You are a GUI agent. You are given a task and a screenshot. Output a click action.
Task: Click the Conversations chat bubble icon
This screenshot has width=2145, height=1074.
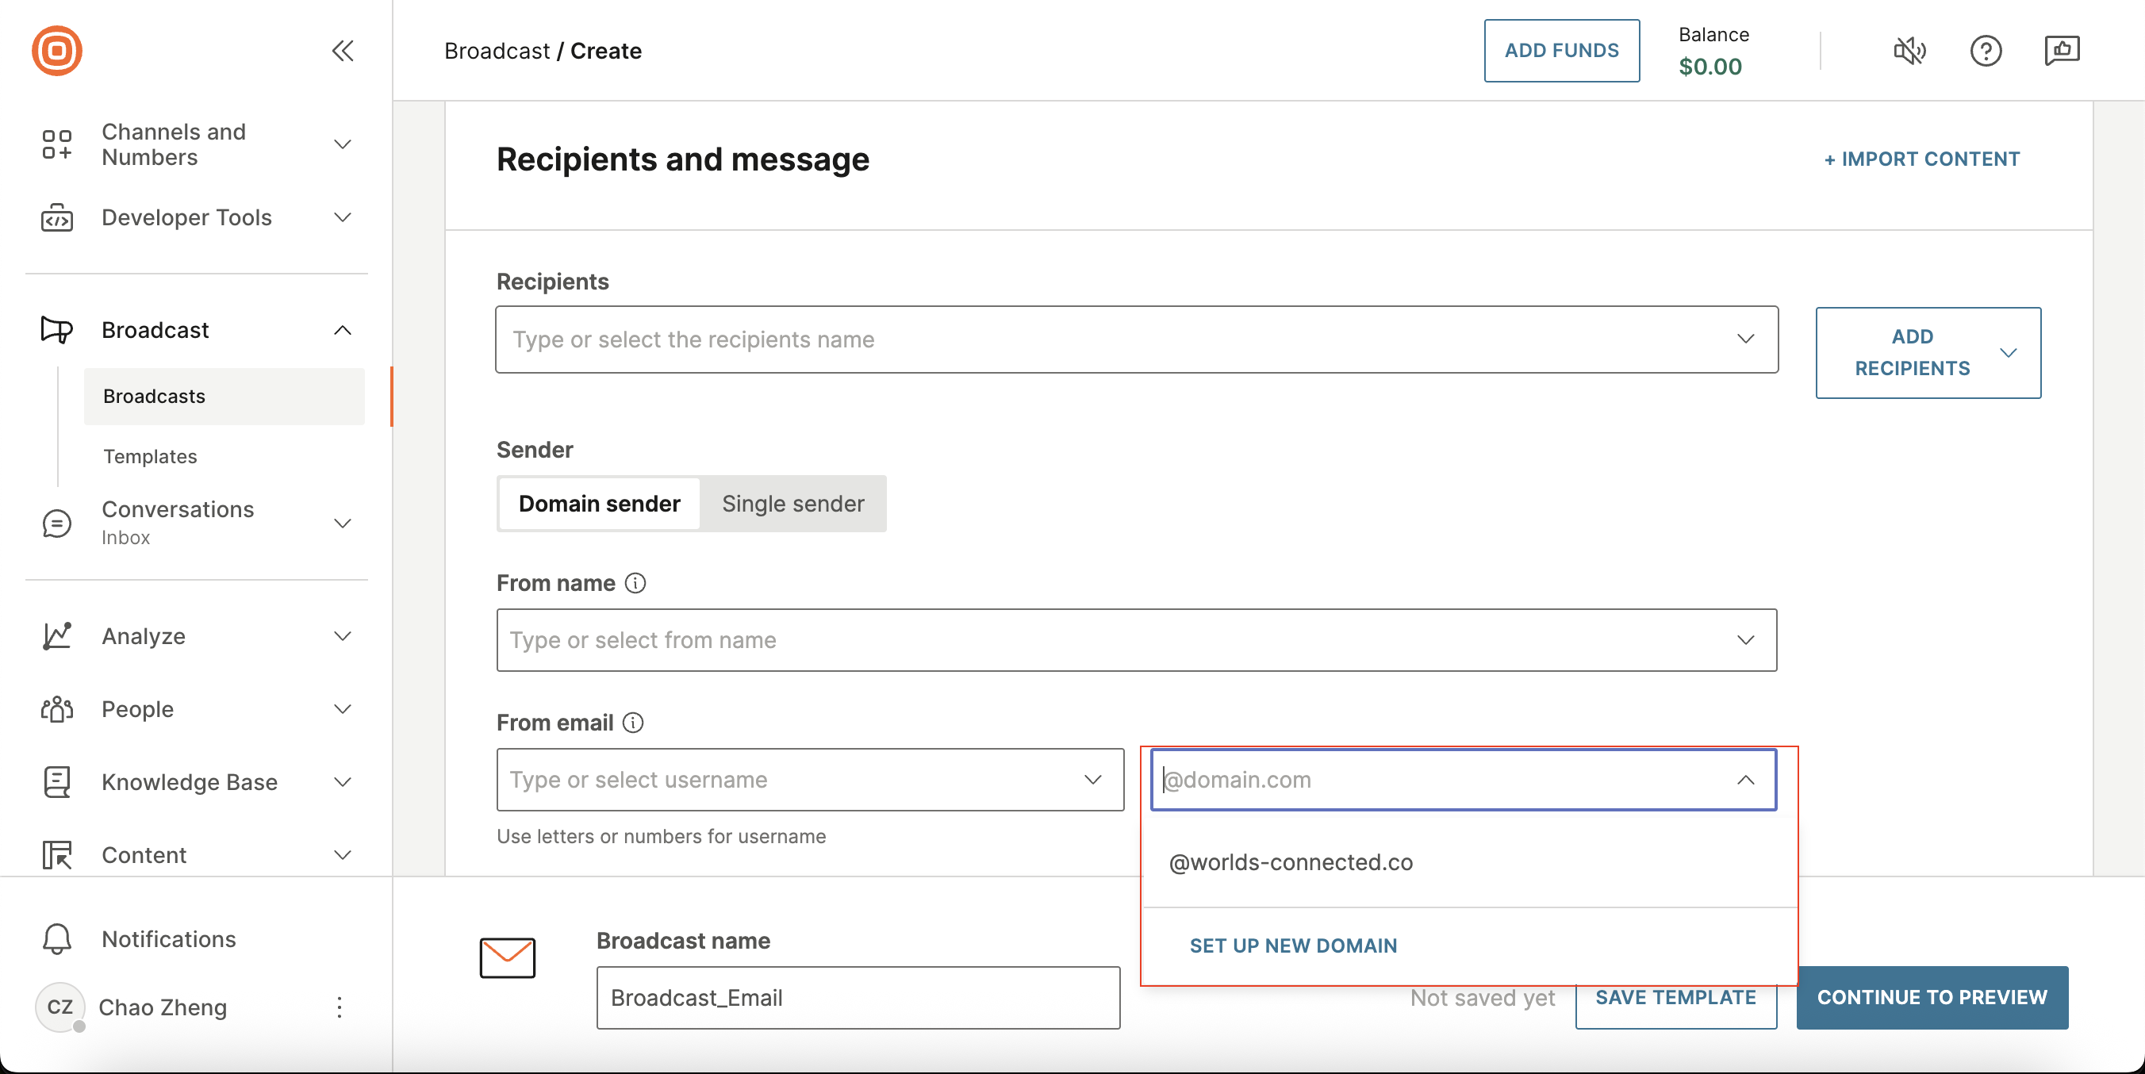coord(56,524)
